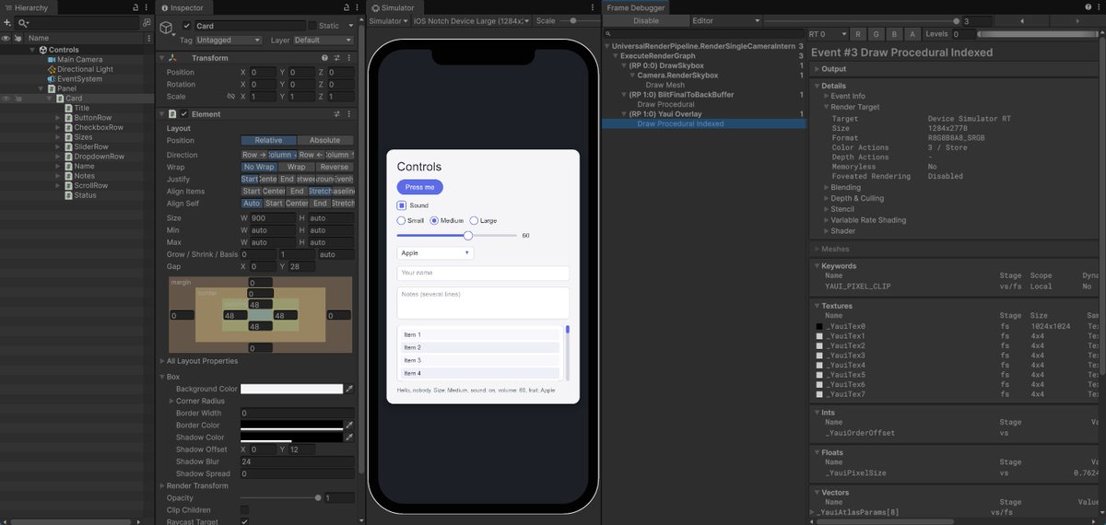Expand the Blending foldout
The image size is (1106, 525).
tap(826, 187)
